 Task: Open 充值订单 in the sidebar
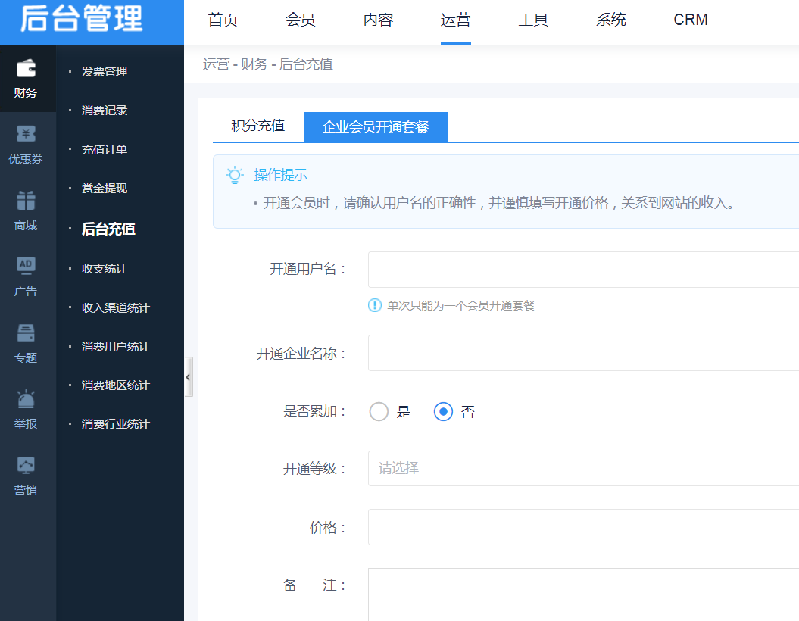[105, 149]
